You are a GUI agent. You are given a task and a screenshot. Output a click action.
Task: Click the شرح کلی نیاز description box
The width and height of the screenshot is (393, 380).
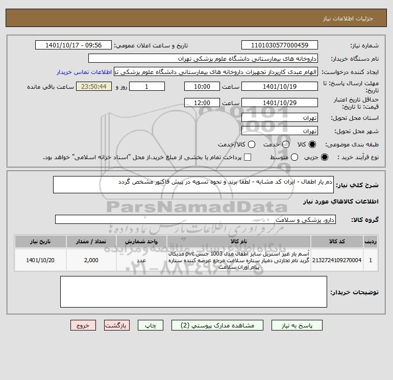[x=193, y=185]
